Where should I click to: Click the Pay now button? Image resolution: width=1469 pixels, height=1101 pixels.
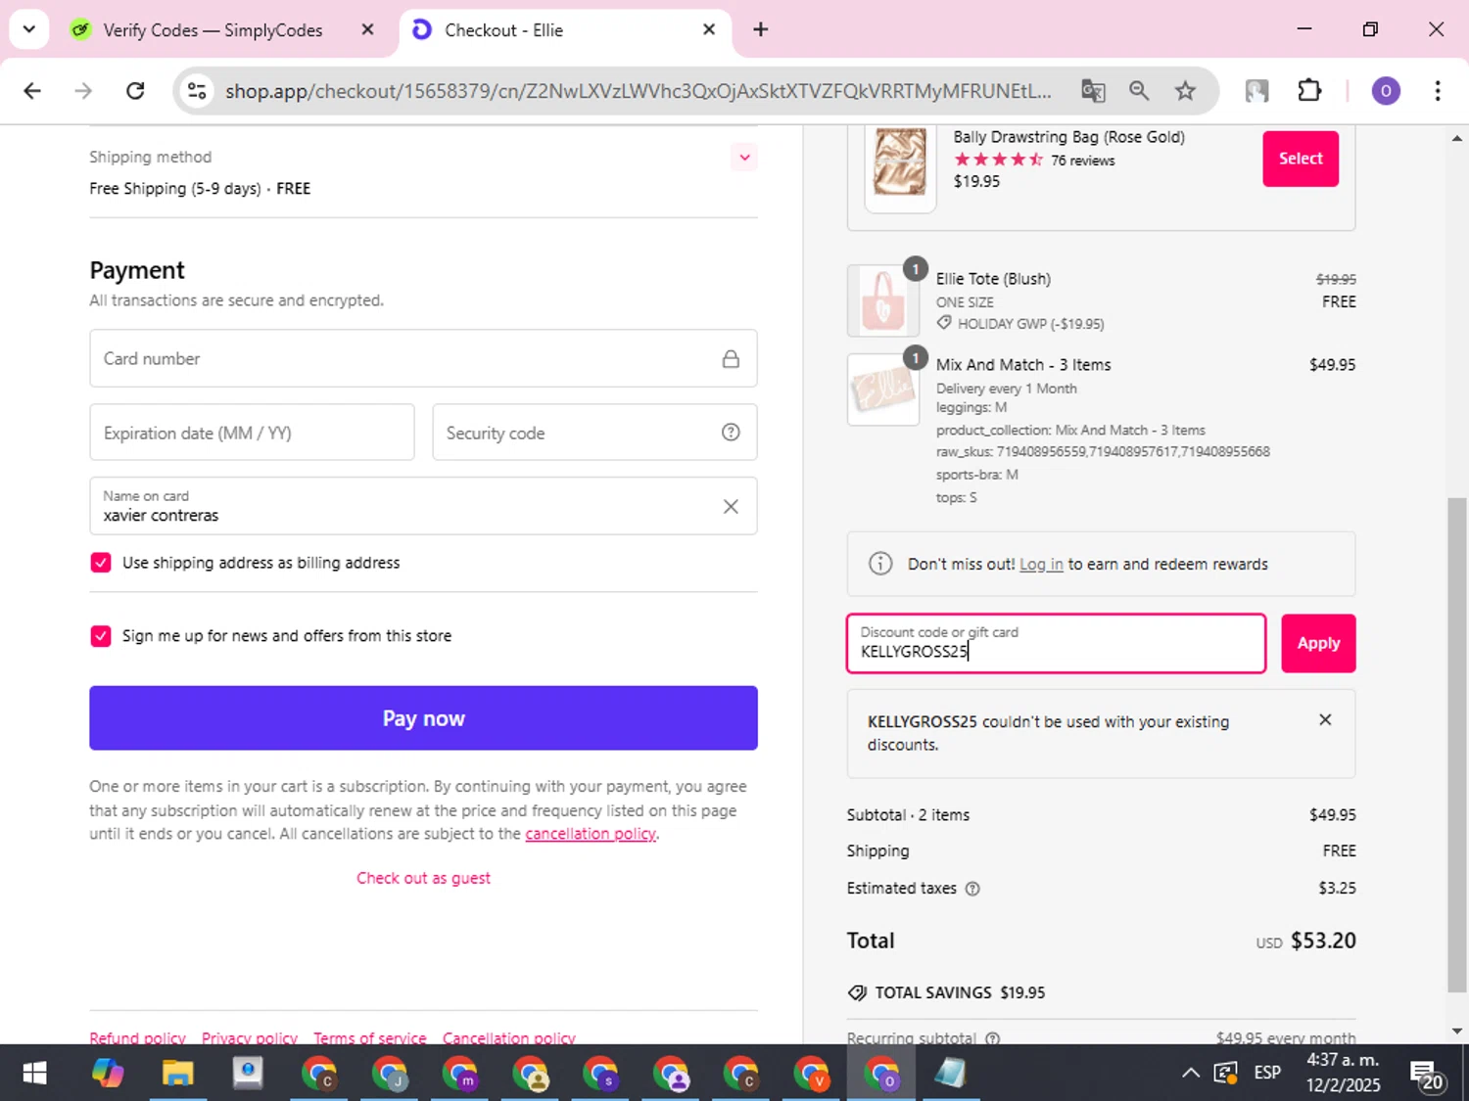pyautogui.click(x=423, y=718)
